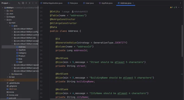The width and height of the screenshot is (184, 100).
Task: Switch to NitiKartApplication.java tab
Action: pyautogui.click(x=51, y=3)
